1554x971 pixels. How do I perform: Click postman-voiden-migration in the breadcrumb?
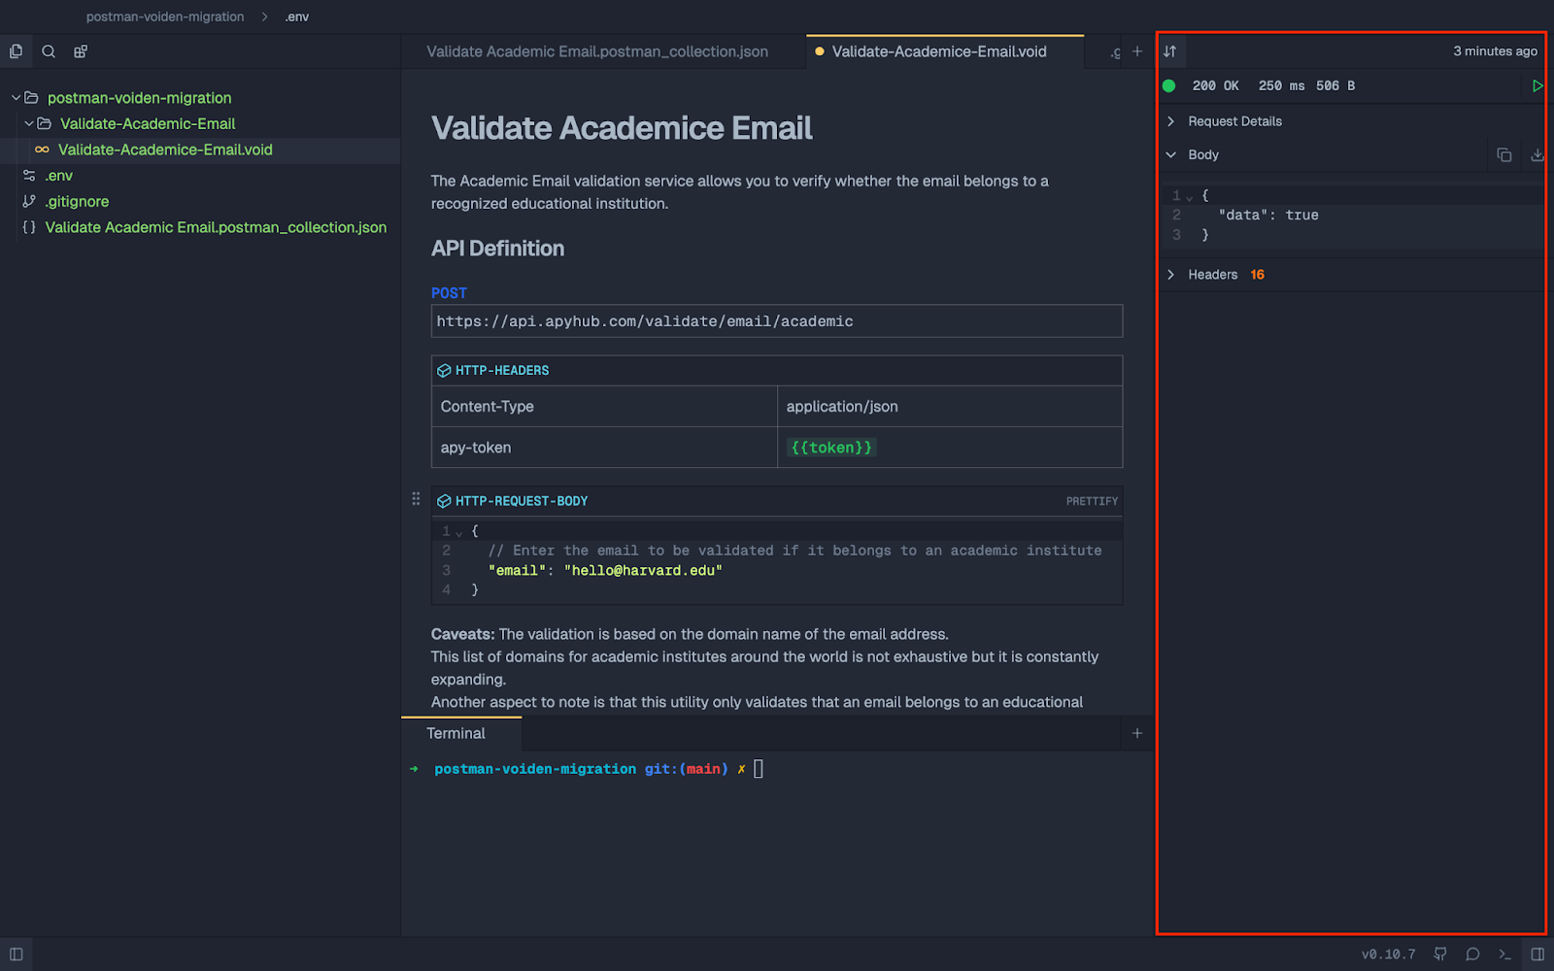click(x=165, y=17)
